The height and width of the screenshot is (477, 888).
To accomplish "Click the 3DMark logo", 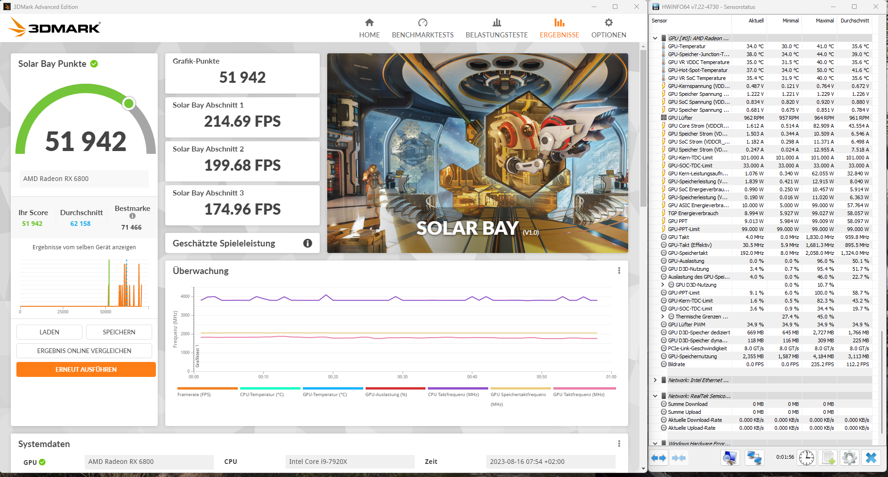I will pos(54,27).
